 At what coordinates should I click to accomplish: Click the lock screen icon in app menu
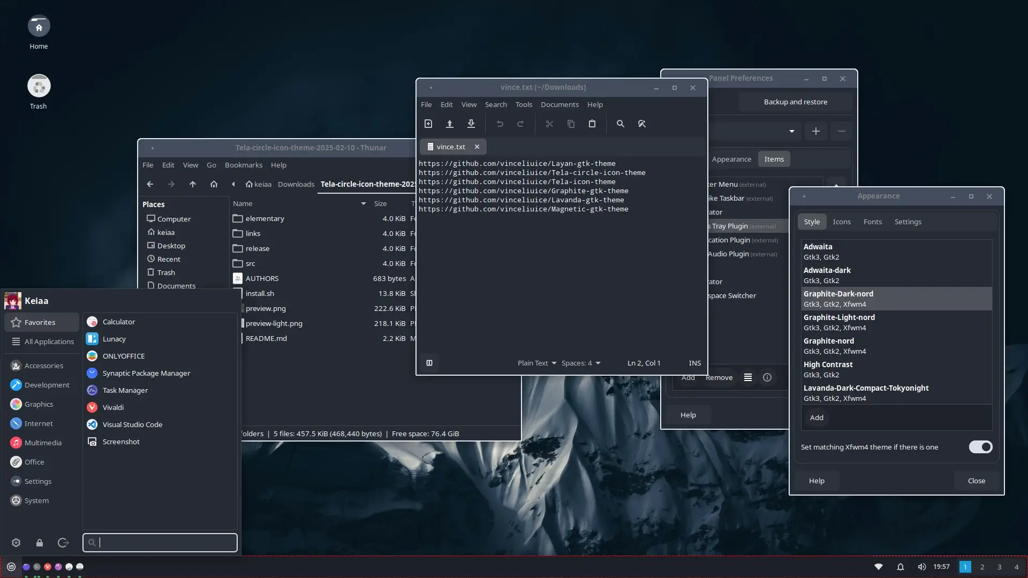[x=40, y=543]
